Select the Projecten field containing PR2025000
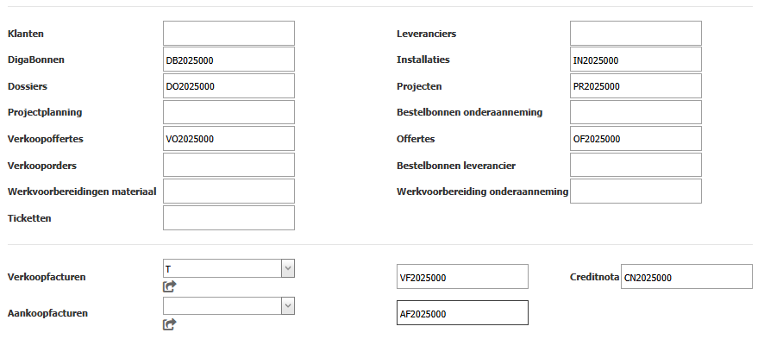The image size is (764, 339). [636, 85]
